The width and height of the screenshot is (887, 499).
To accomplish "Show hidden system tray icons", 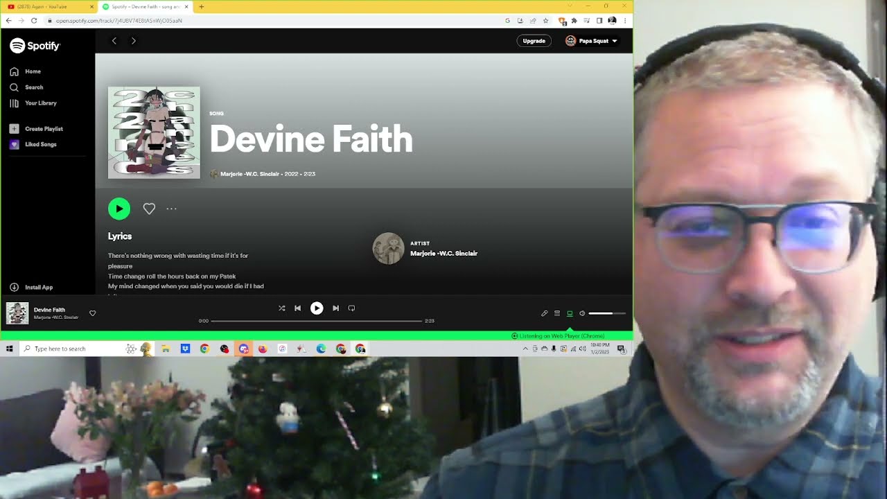I will (525, 349).
